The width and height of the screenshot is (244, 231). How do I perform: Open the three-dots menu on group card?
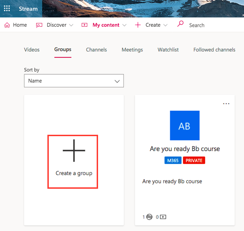point(226,104)
